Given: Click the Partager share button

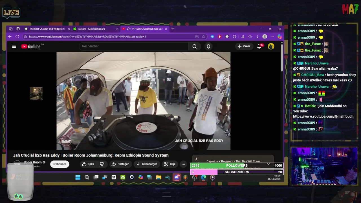Looking at the screenshot, I should (120, 164).
